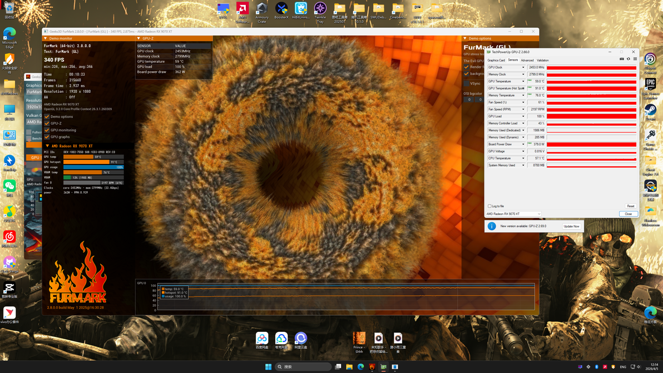The width and height of the screenshot is (663, 373).
Task: Collapse the AMD Radeon RX 9070 XT monitor section
Action: (47, 146)
